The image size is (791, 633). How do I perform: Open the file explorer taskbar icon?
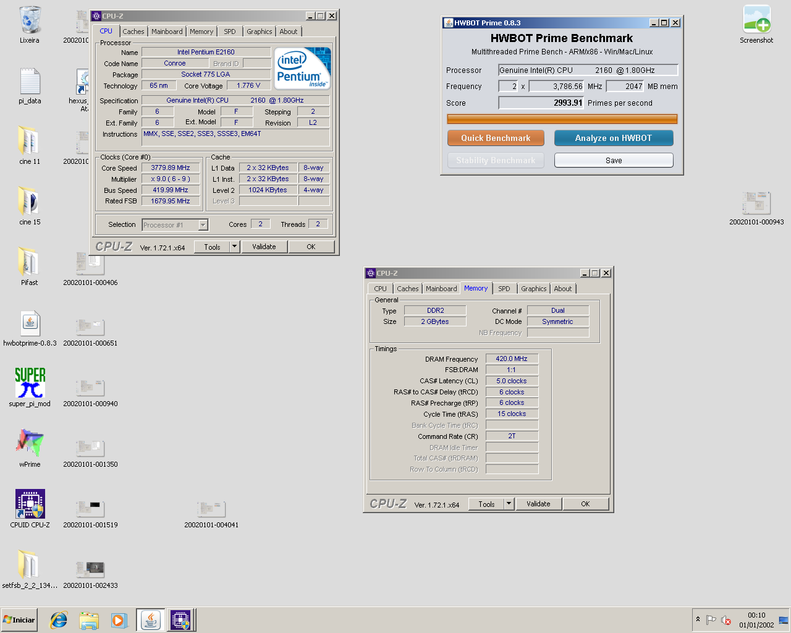(89, 620)
